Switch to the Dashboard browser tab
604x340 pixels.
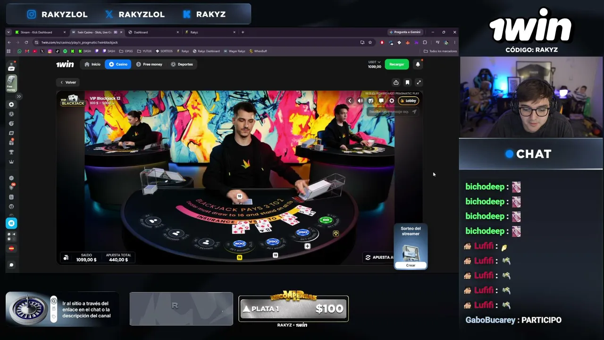click(x=154, y=32)
